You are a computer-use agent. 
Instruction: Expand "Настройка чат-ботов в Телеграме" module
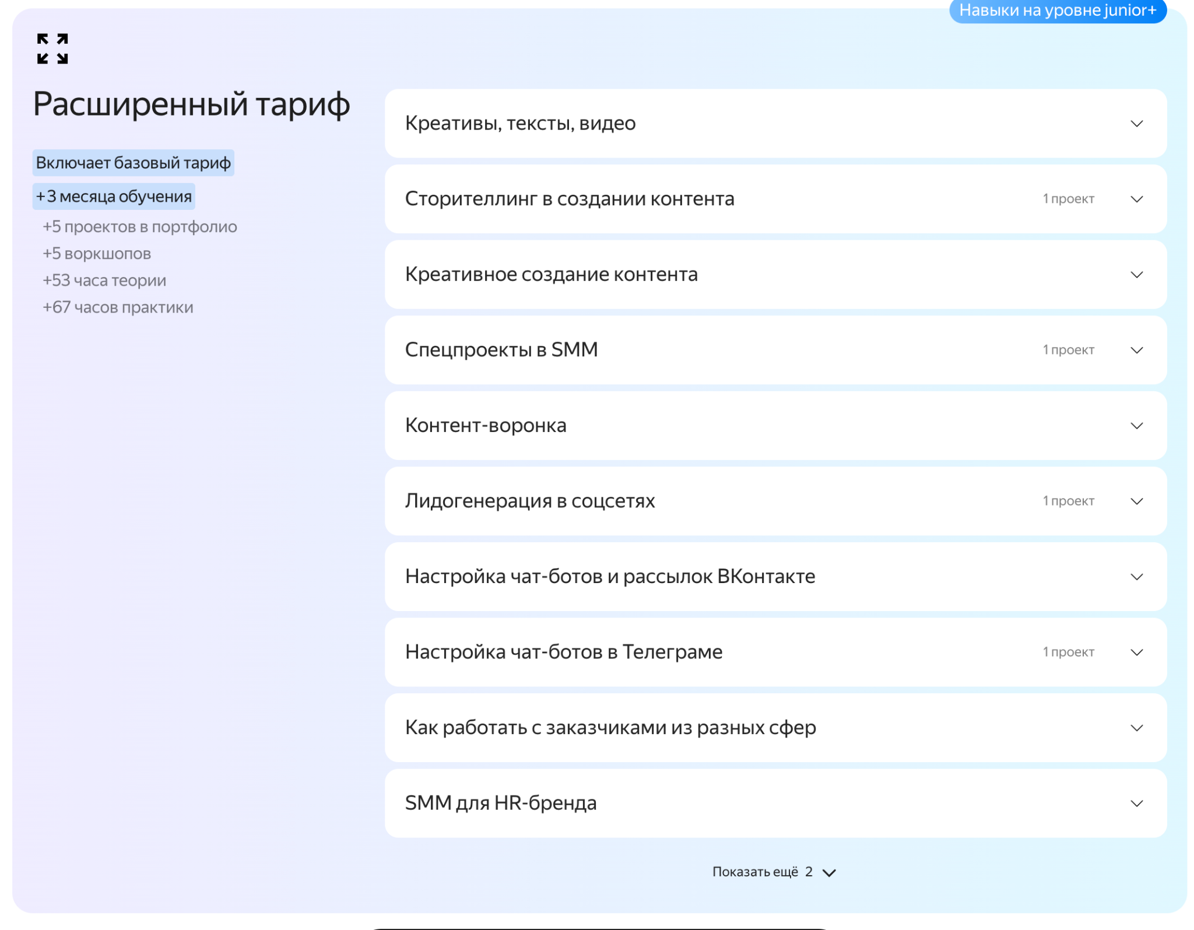coord(775,652)
